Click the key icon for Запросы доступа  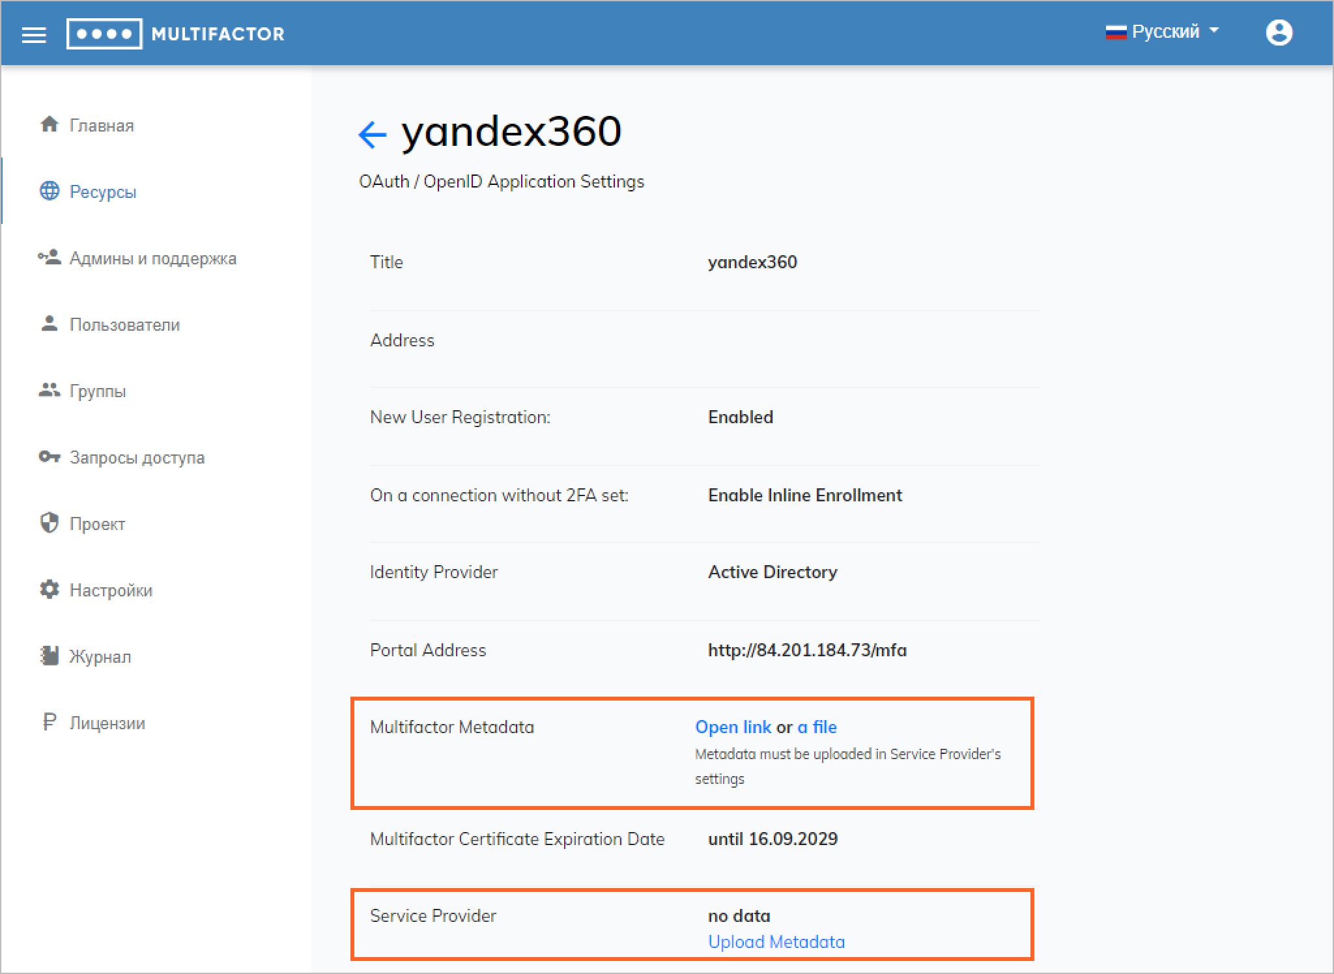click(50, 456)
